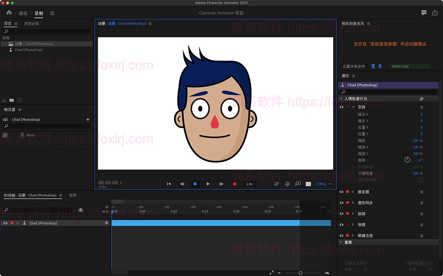
Task: Toggle the microphone input icon
Action: pyautogui.click(x=380, y=66)
